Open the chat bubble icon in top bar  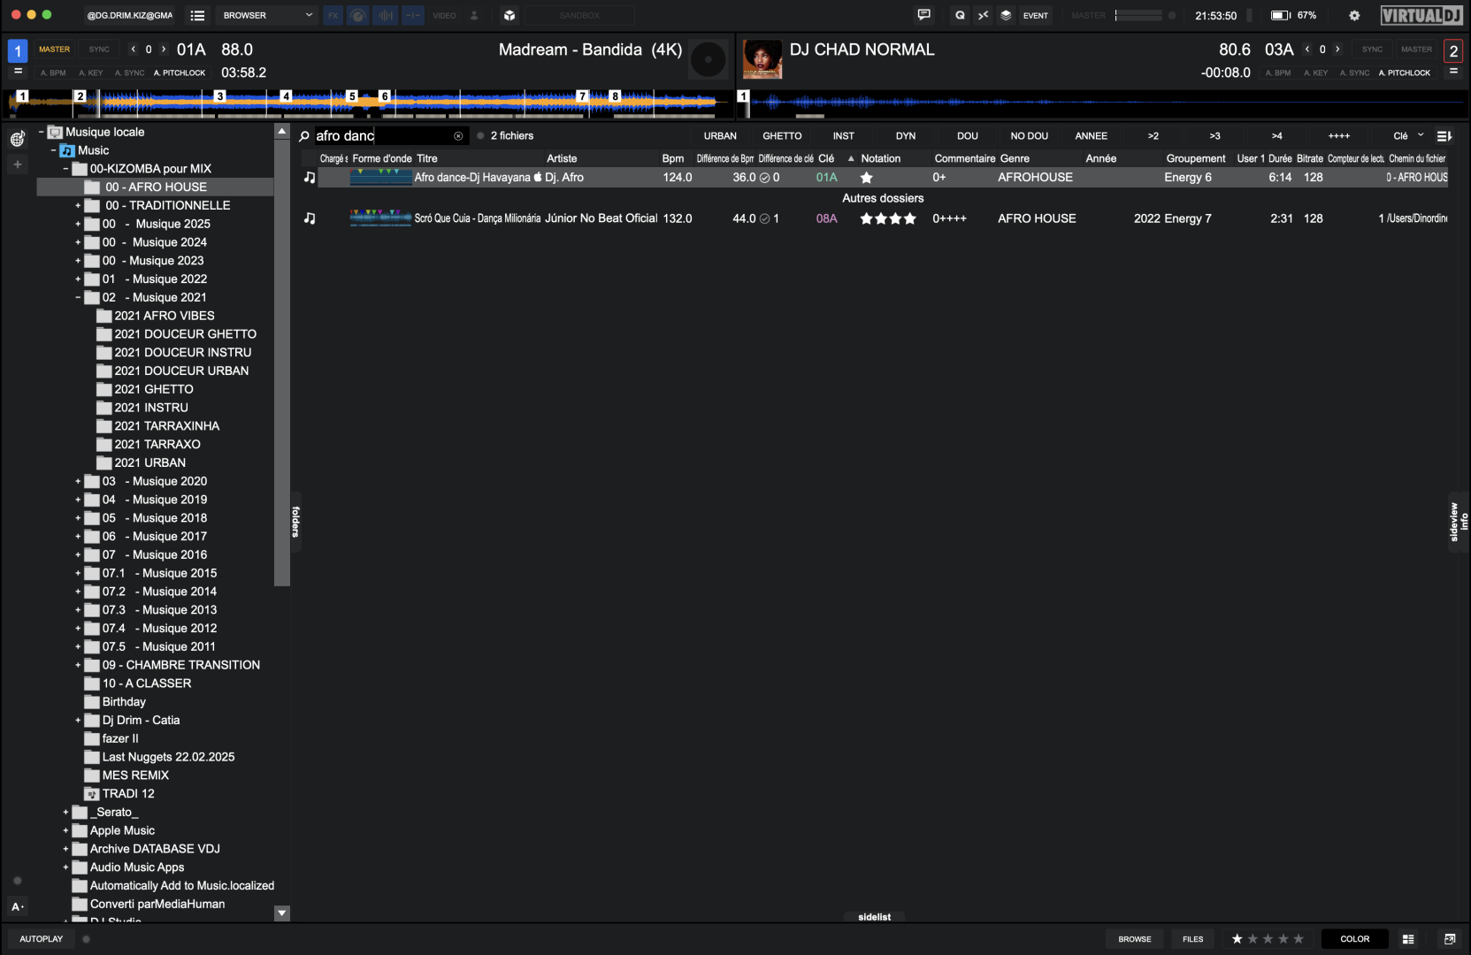coord(924,15)
